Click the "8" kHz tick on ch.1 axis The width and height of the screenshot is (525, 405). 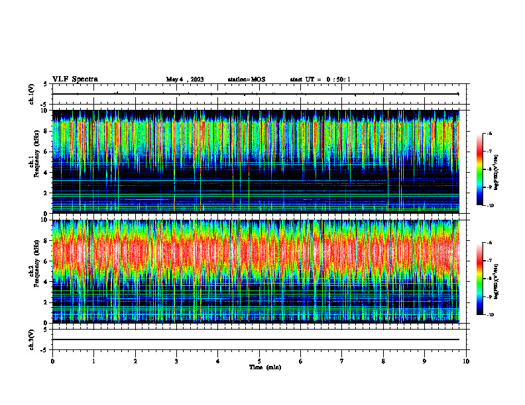click(x=46, y=131)
